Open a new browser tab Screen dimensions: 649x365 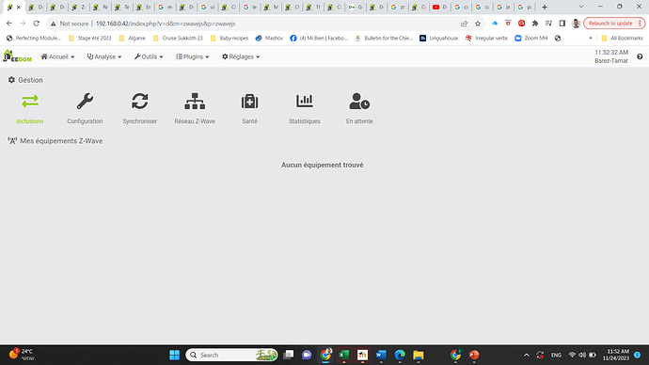tap(545, 7)
